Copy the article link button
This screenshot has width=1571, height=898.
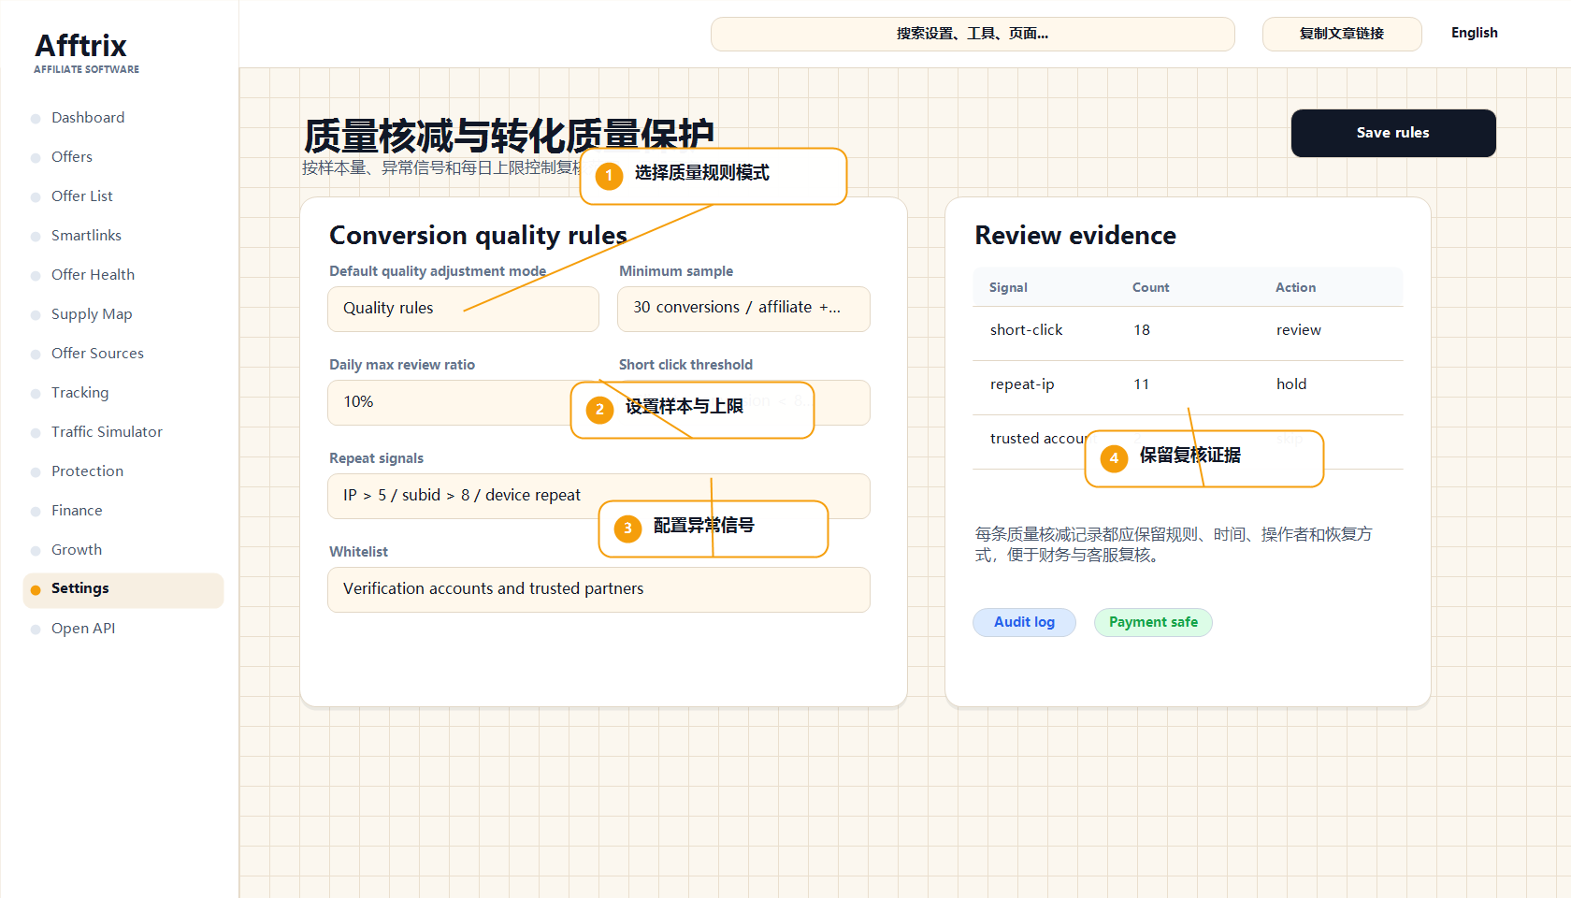coord(1342,34)
